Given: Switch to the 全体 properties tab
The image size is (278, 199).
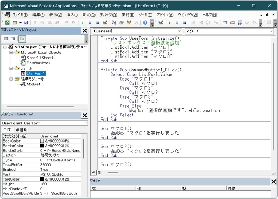Looking at the screenshot, I should click(7, 129).
